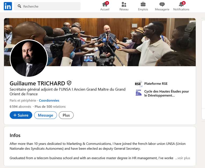Open the Réseau network icon
The width and height of the screenshot is (205, 168).
point(124,4)
